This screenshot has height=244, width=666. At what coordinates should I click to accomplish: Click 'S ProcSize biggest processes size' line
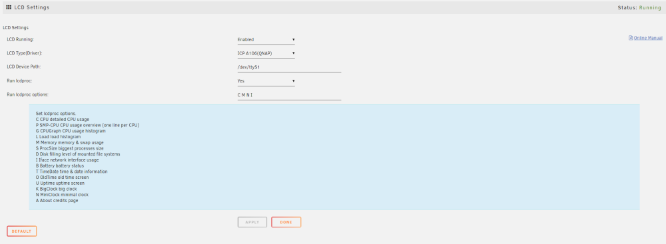(70, 148)
